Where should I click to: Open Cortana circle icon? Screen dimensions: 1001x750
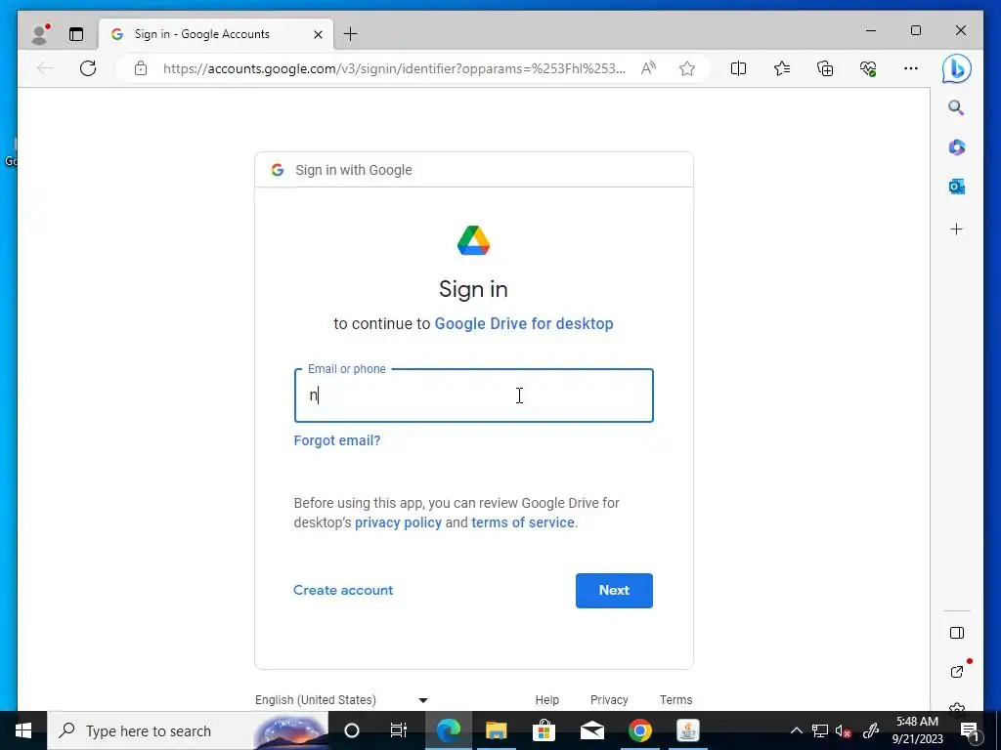coord(352,730)
